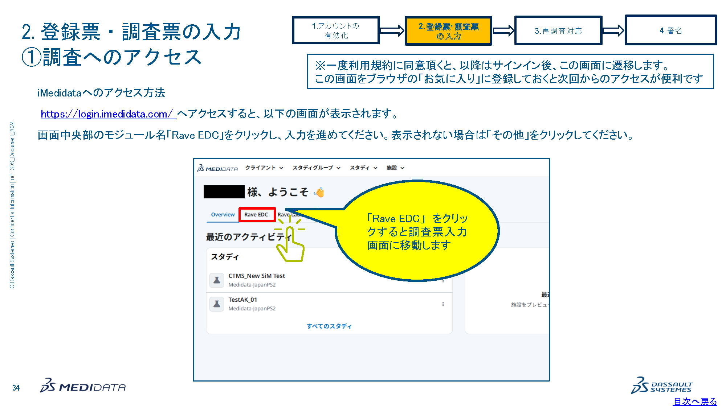Image resolution: width=726 pixels, height=408 pixels.
Task: Switch to the Overview tab
Action: (x=223, y=215)
